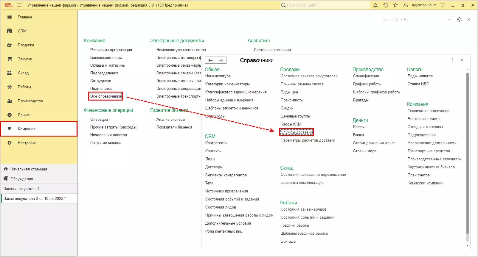Click the Производство factory icon
This screenshot has width=478, height=257.
[10, 101]
